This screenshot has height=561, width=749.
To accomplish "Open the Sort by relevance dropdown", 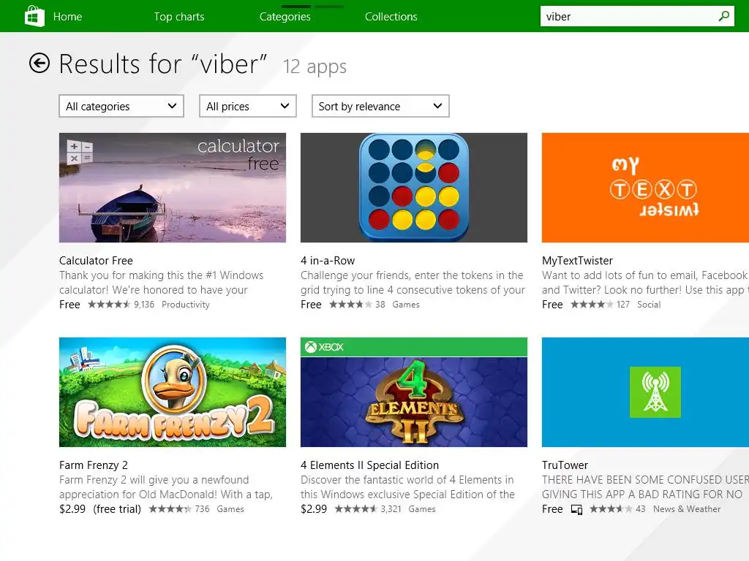I will [380, 106].
